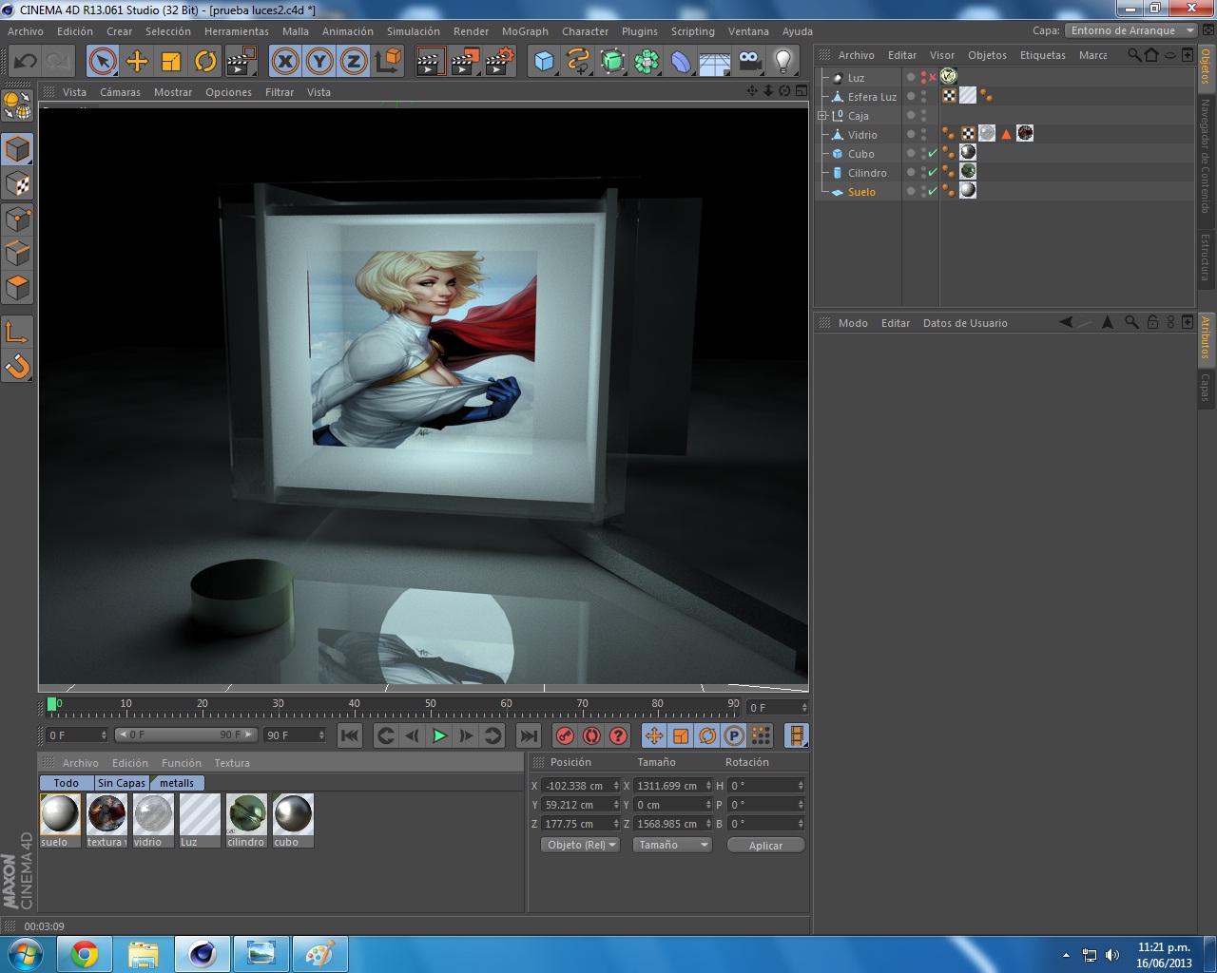Toggle X axis lock
Screen dimensions: 1217x973
pos(285,62)
